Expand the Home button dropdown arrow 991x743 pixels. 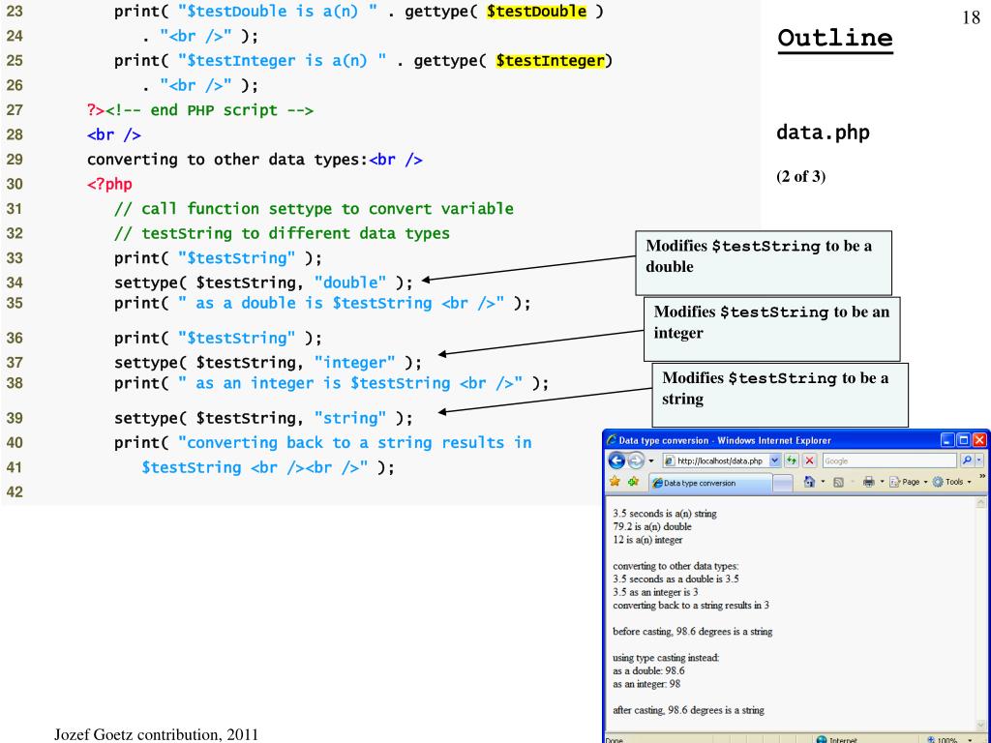[823, 482]
